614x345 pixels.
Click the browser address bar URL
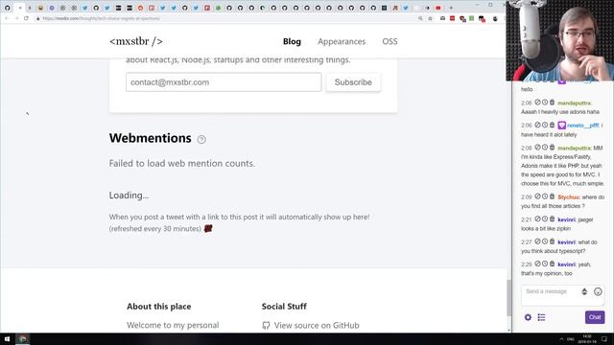pyautogui.click(x=101, y=18)
